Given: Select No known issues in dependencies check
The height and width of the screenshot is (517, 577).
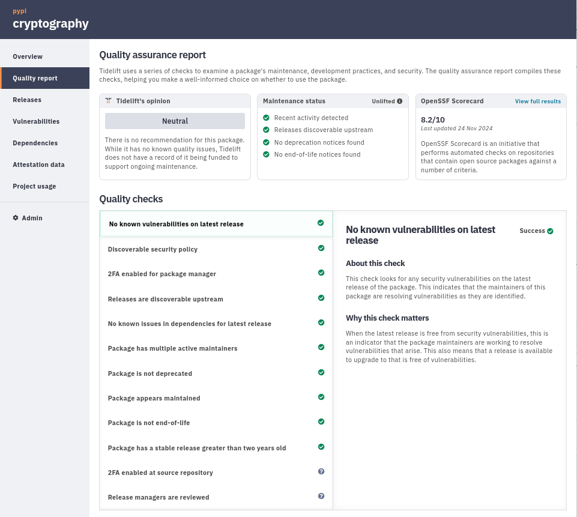Looking at the screenshot, I should pyautogui.click(x=216, y=324).
